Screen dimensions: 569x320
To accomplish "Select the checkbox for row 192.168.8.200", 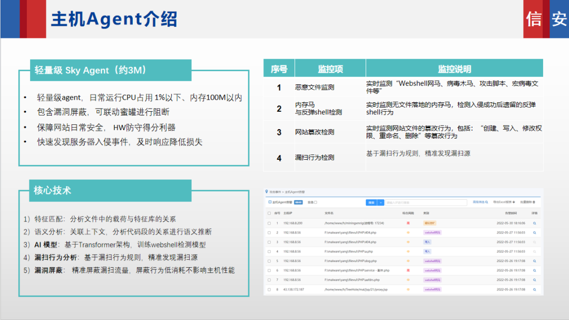I will pos(269,223).
